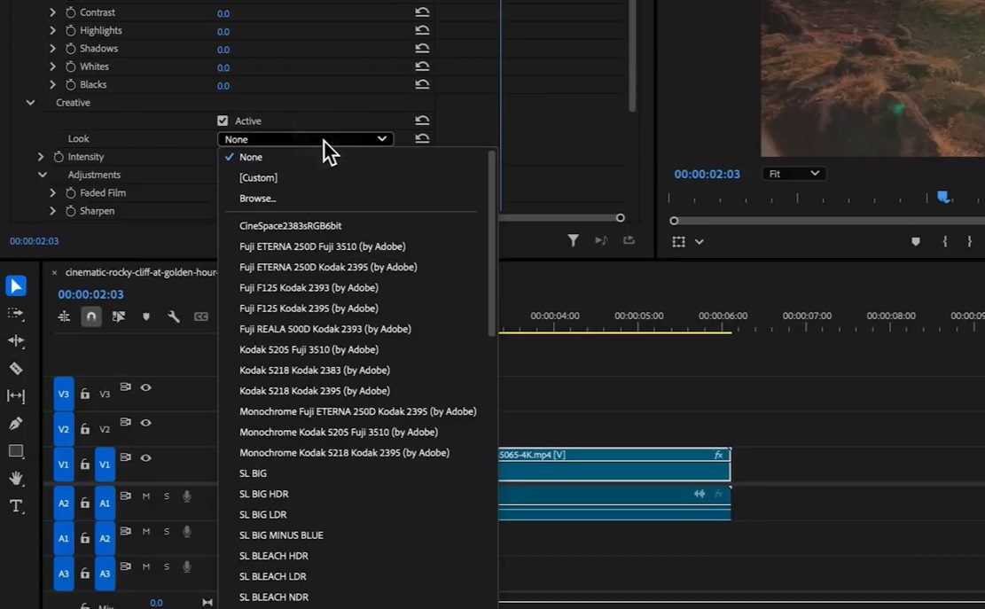985x609 pixels.
Task: Reset Shadows parameter
Action: pyautogui.click(x=422, y=49)
